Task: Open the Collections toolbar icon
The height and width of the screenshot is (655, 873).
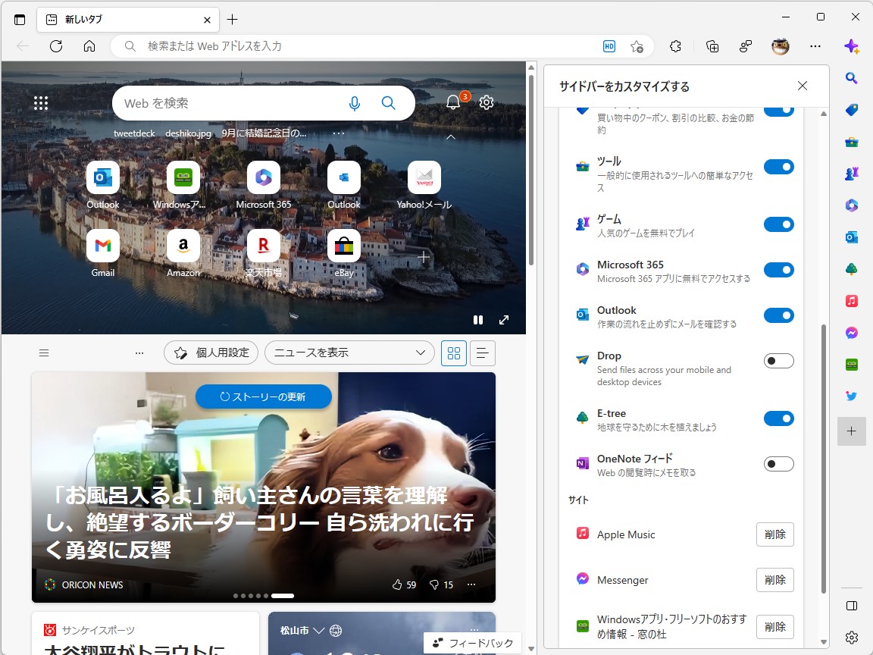Action: click(x=712, y=46)
